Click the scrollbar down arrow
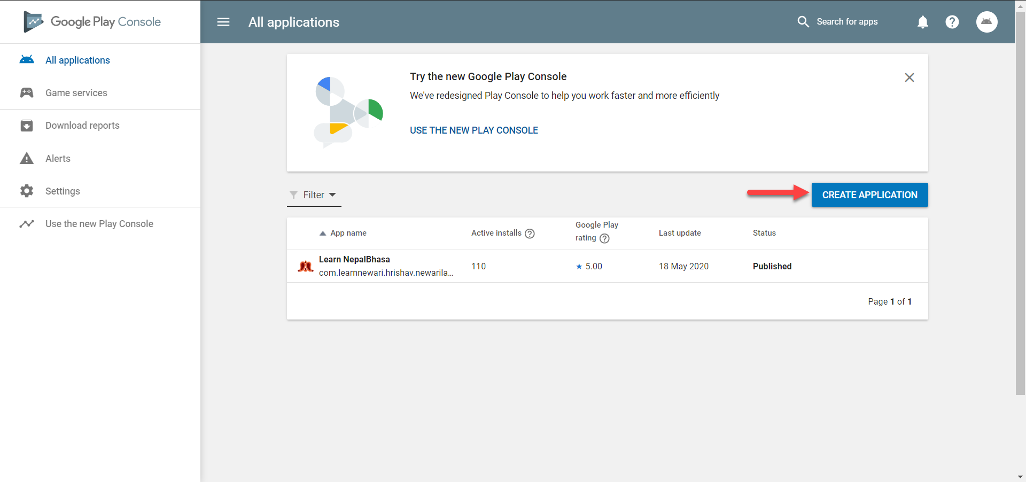Screen dimensions: 1026x482 pos(1020,477)
